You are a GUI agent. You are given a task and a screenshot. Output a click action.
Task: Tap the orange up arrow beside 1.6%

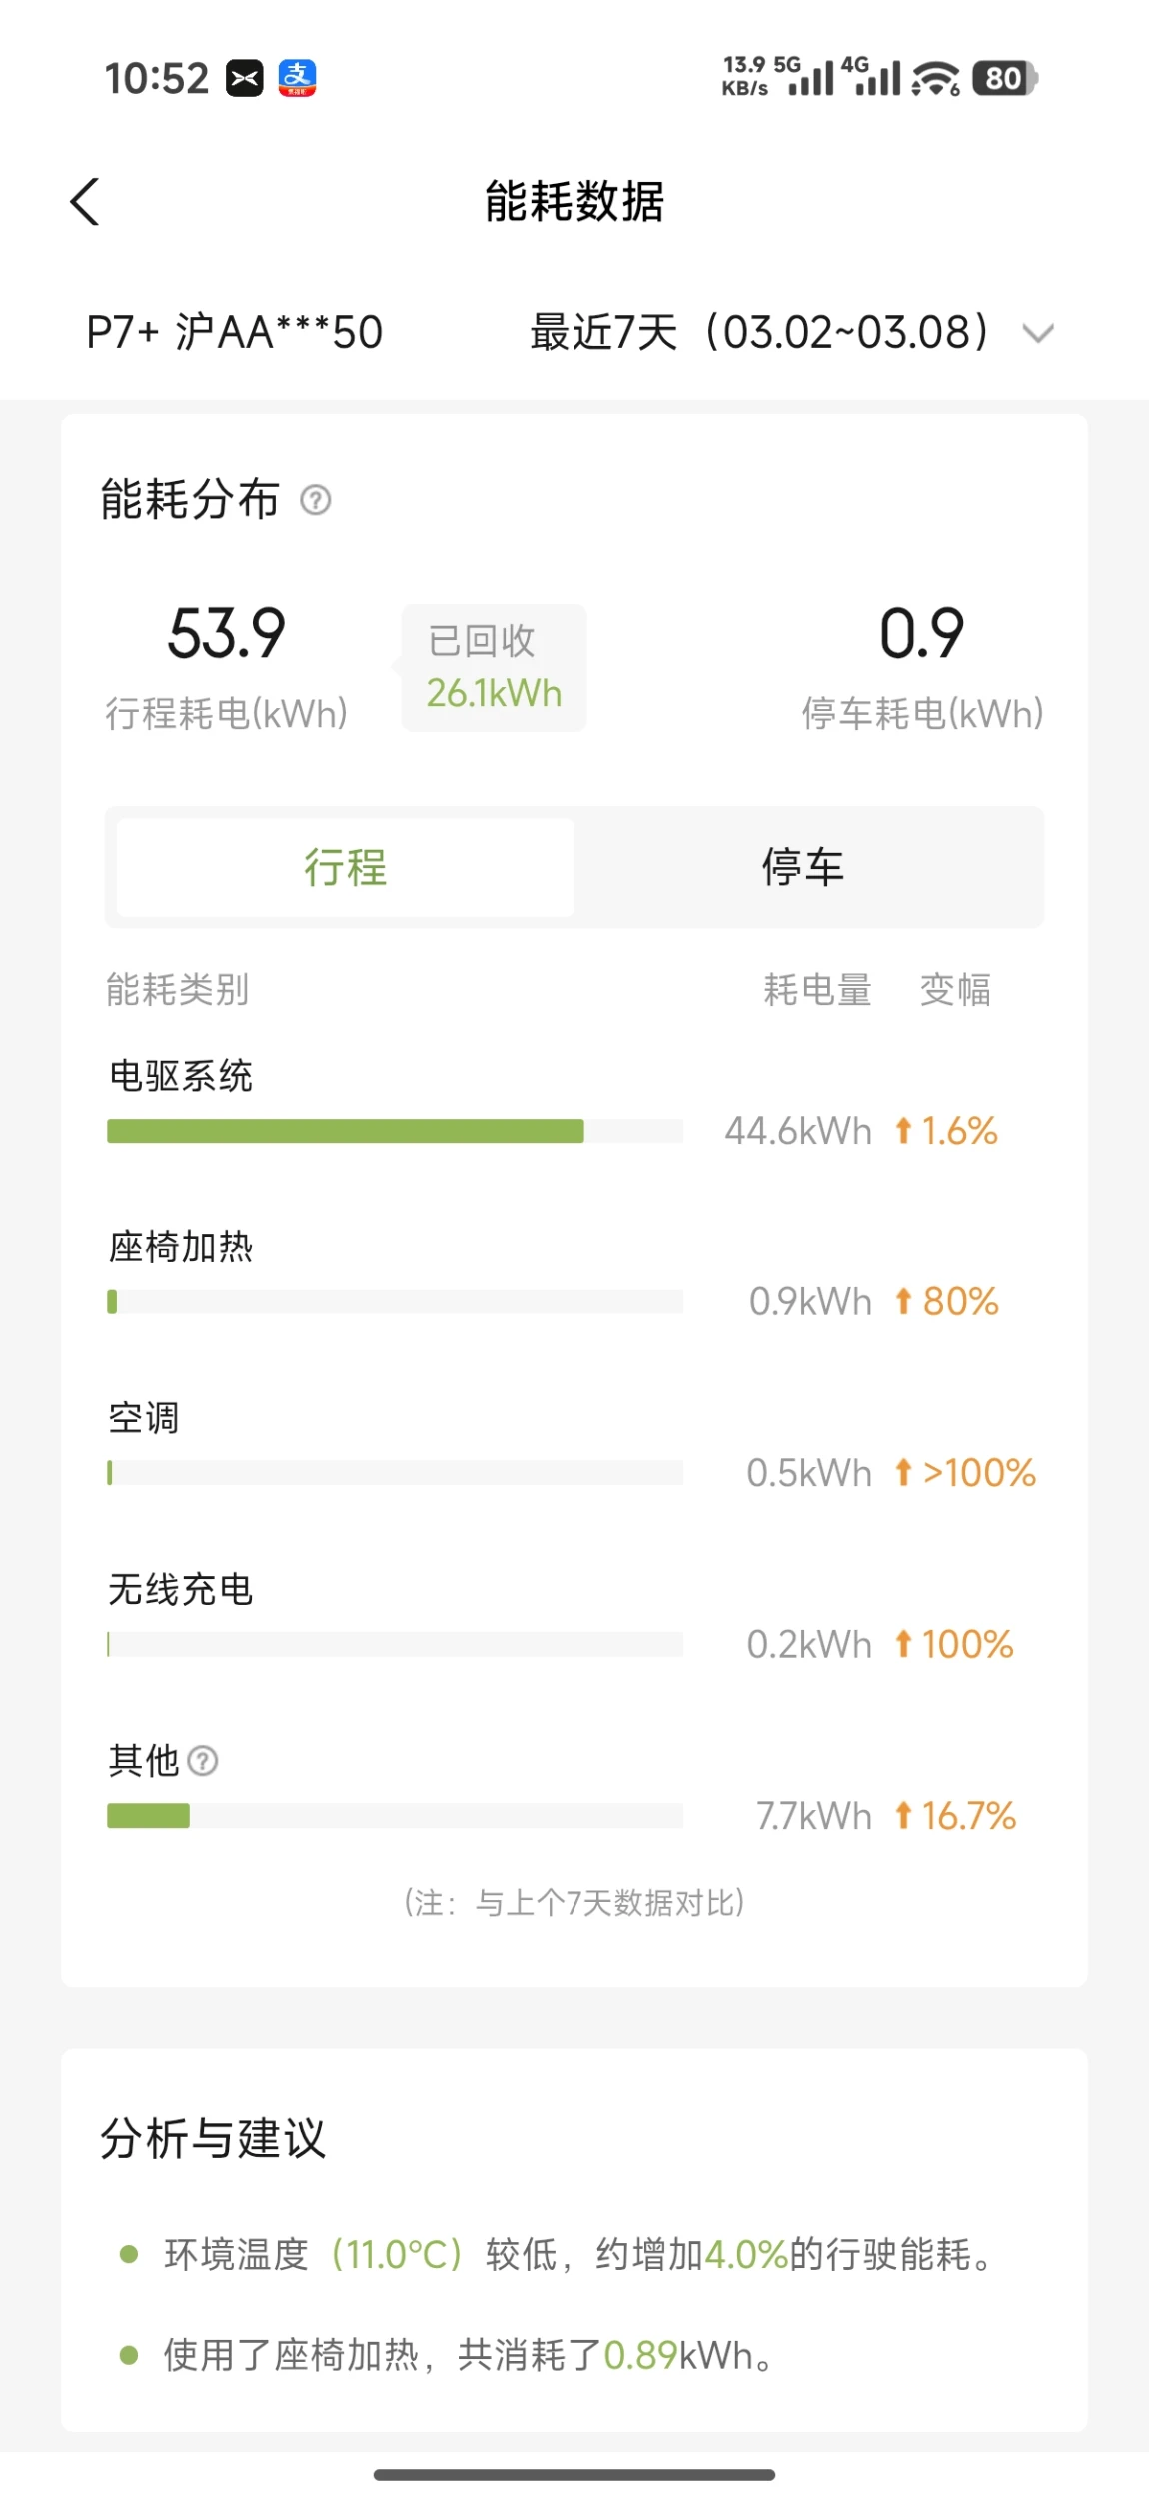pos(903,1131)
